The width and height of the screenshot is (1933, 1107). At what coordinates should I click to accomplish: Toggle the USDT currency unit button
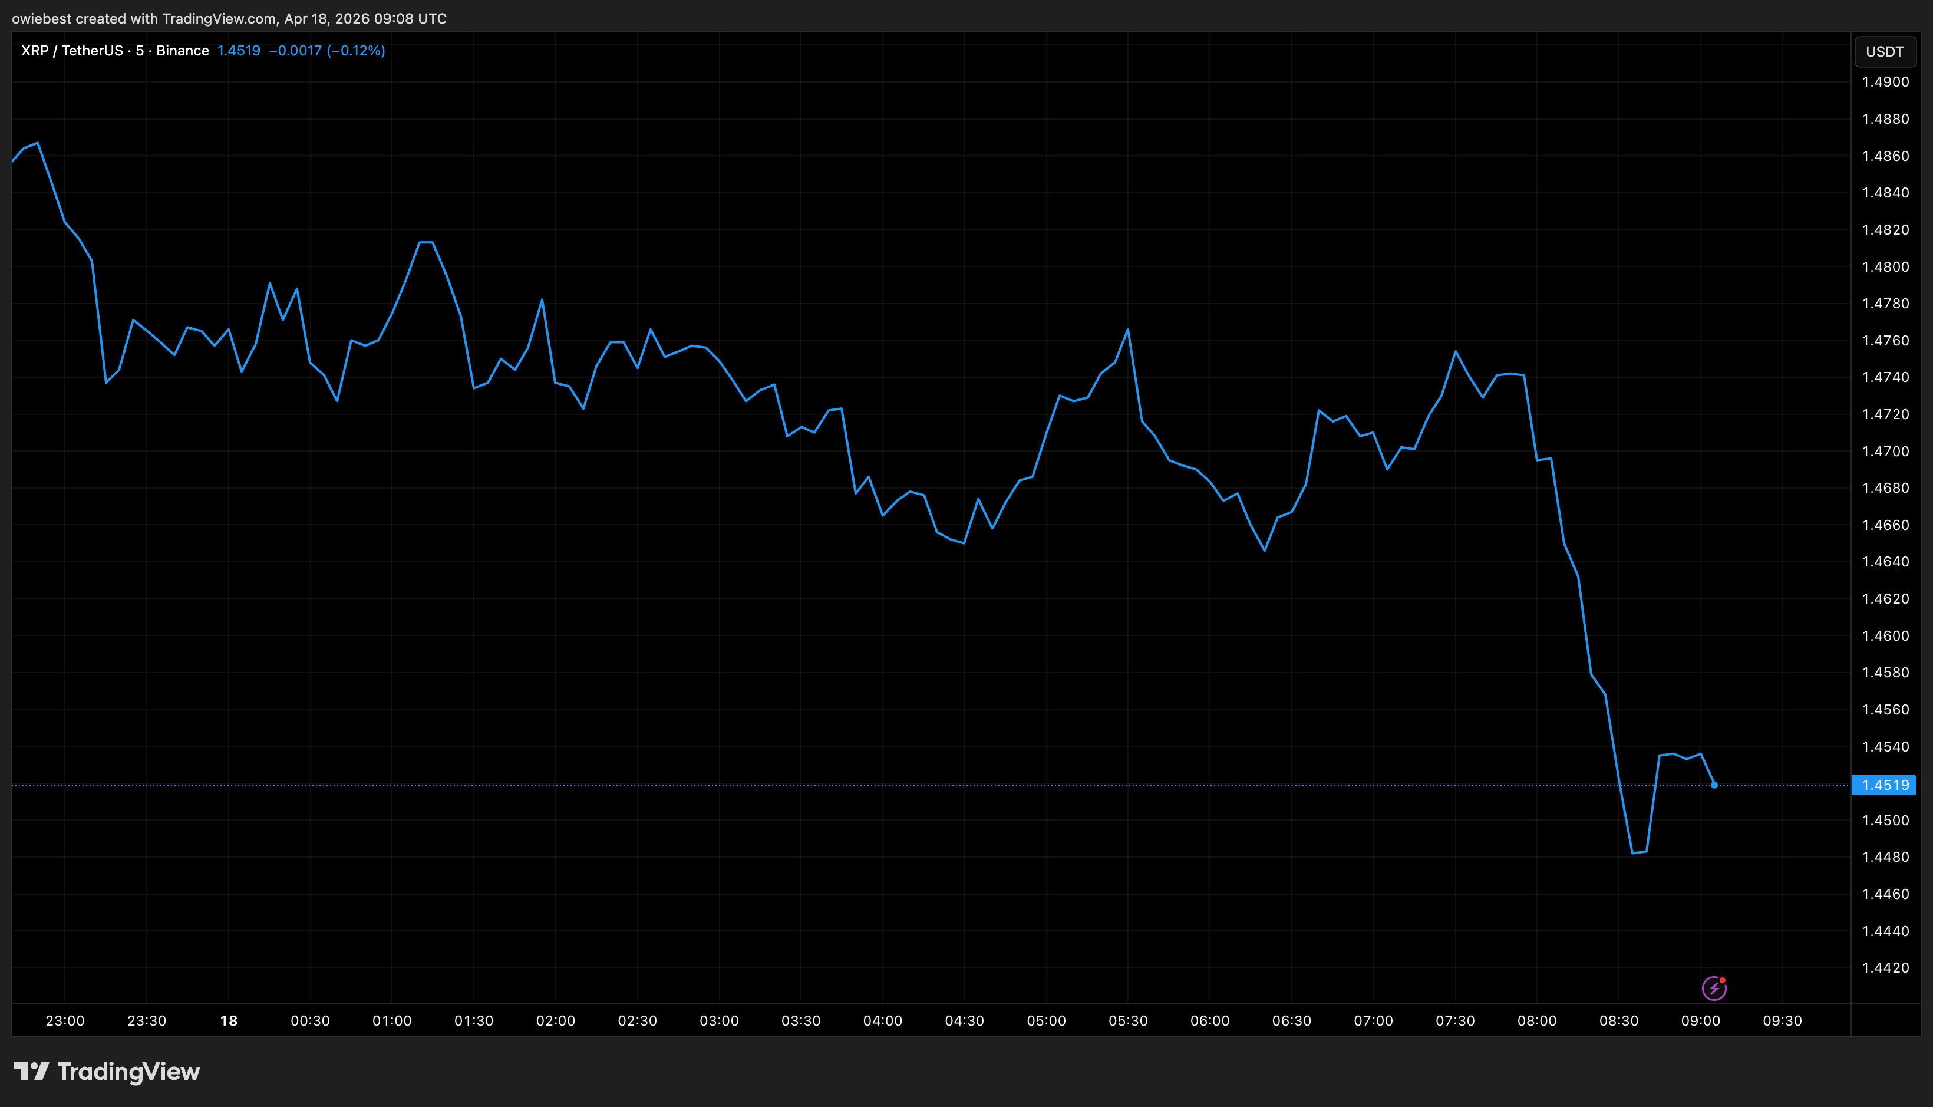tap(1885, 52)
